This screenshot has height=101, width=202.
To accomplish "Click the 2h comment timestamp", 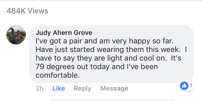I will coord(40,88).
